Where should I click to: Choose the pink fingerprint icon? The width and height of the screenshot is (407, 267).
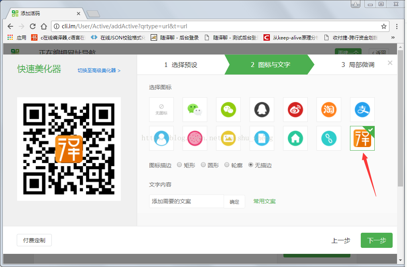point(195,138)
